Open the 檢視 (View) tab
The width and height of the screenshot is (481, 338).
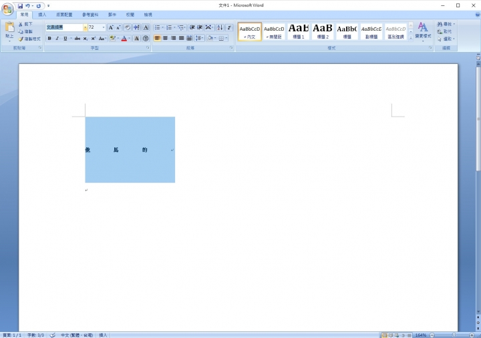pyautogui.click(x=148, y=15)
